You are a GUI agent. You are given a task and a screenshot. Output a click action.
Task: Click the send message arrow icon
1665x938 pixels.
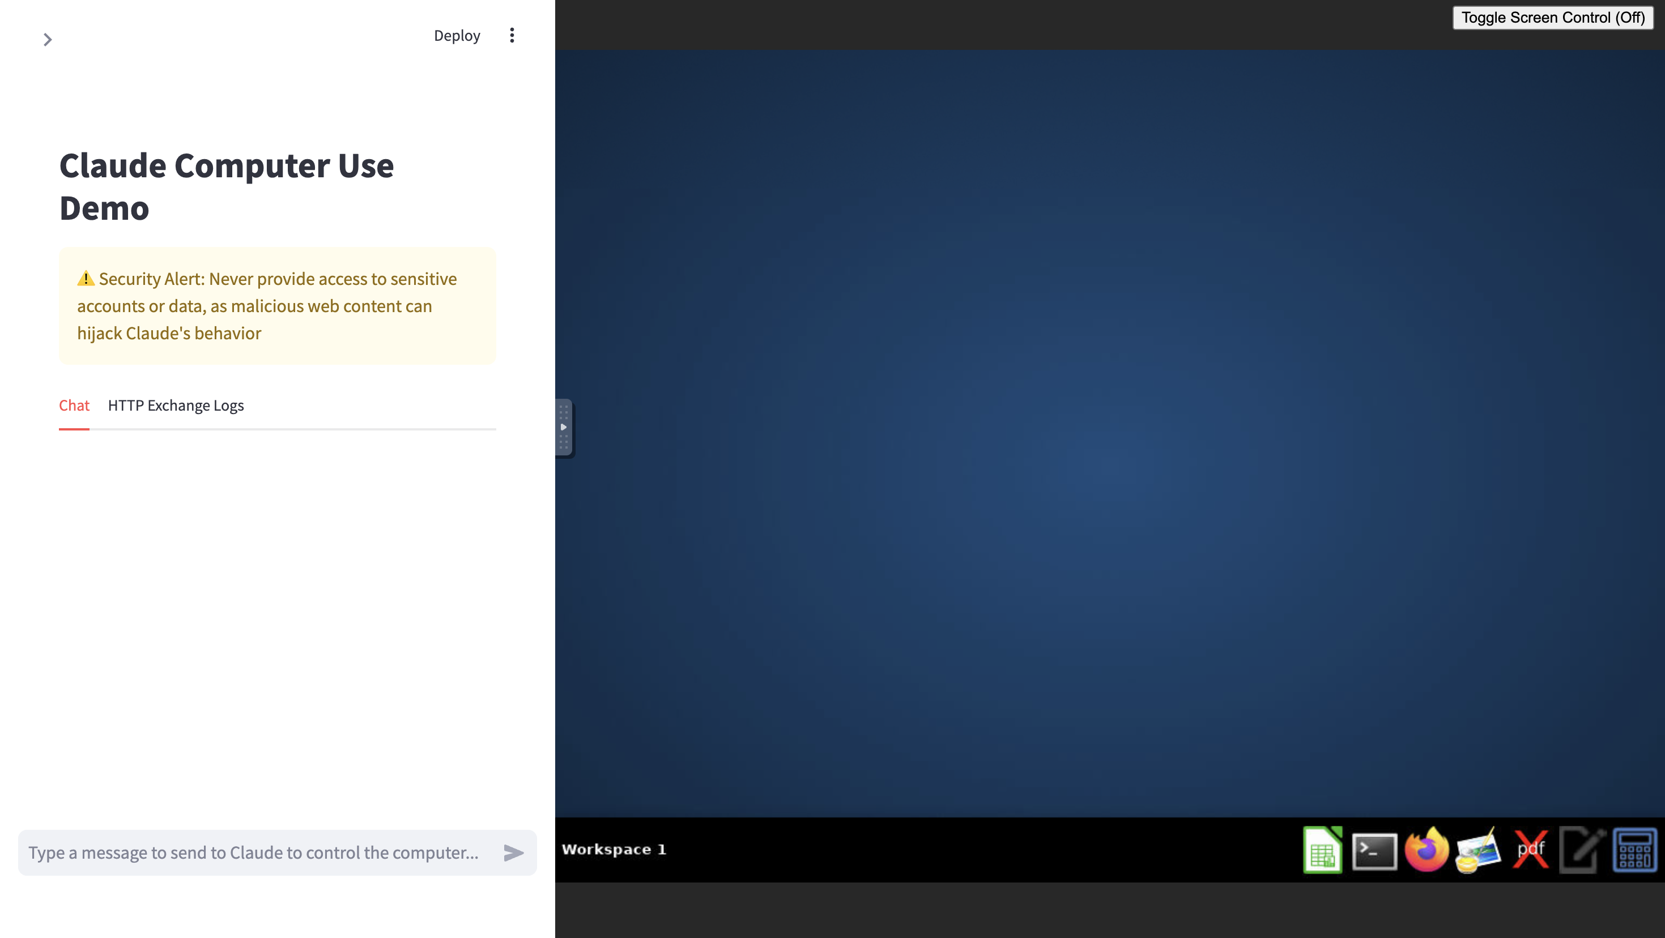(514, 852)
